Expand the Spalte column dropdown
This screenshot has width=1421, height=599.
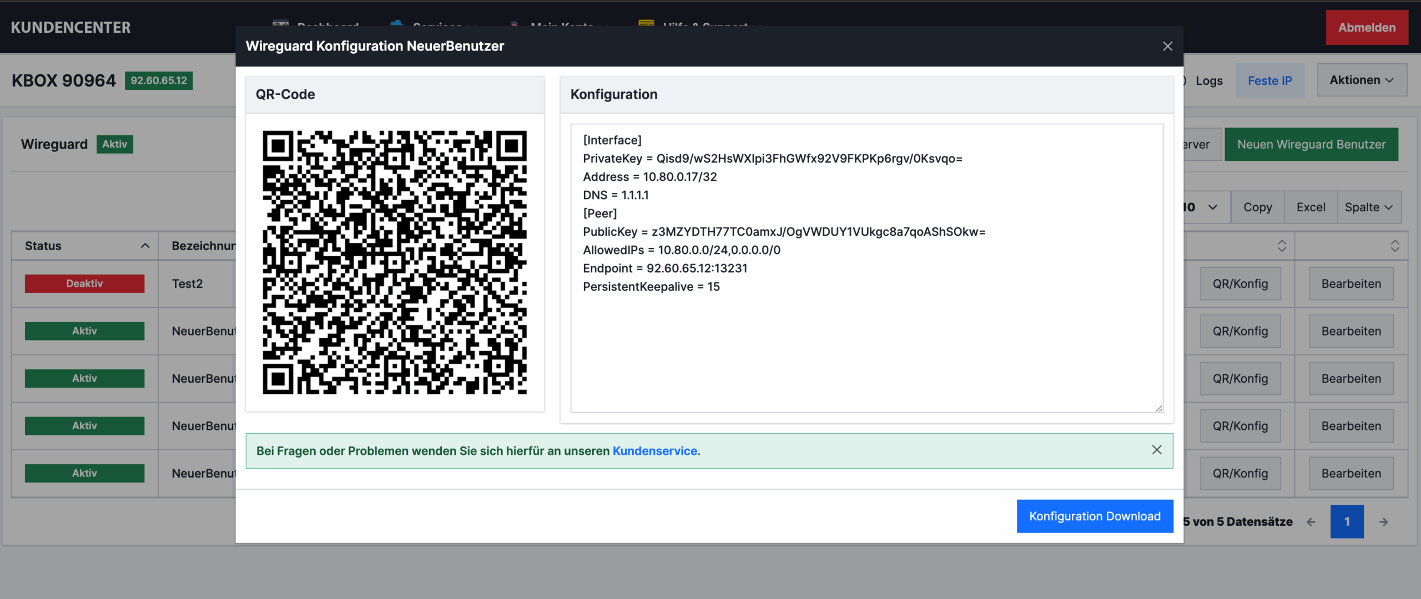1368,207
